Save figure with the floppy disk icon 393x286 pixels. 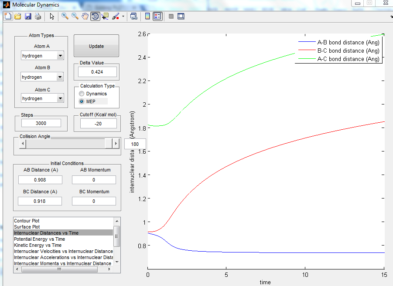click(28, 17)
